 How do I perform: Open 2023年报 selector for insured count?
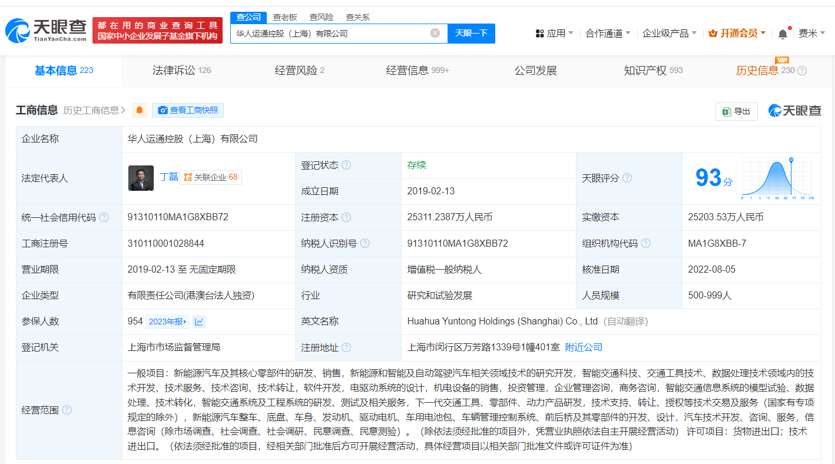[167, 322]
